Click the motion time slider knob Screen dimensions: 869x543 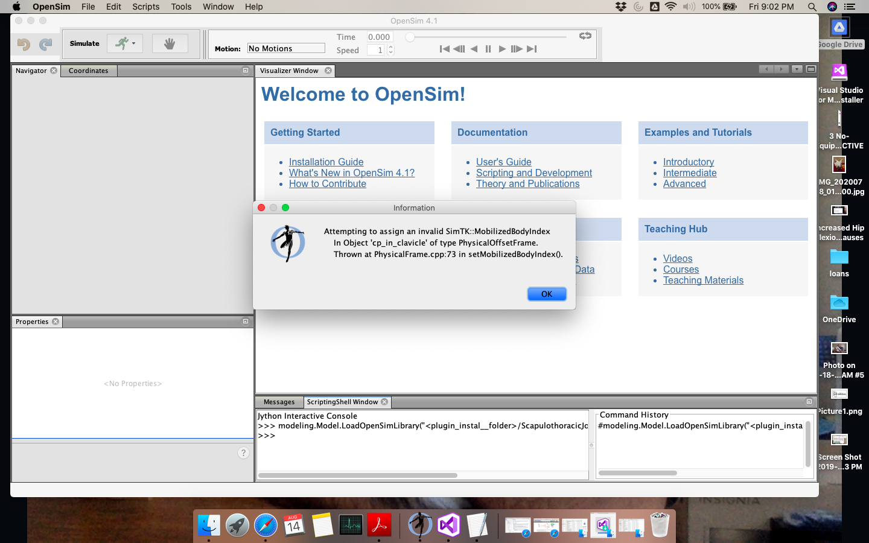pyautogui.click(x=410, y=37)
